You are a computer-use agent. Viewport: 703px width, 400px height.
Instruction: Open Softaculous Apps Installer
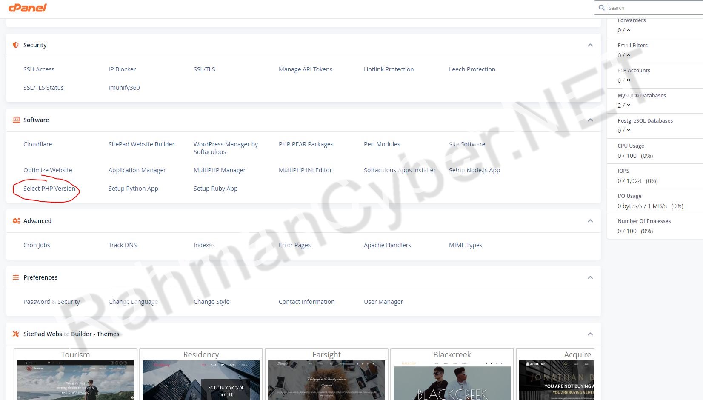pos(400,170)
